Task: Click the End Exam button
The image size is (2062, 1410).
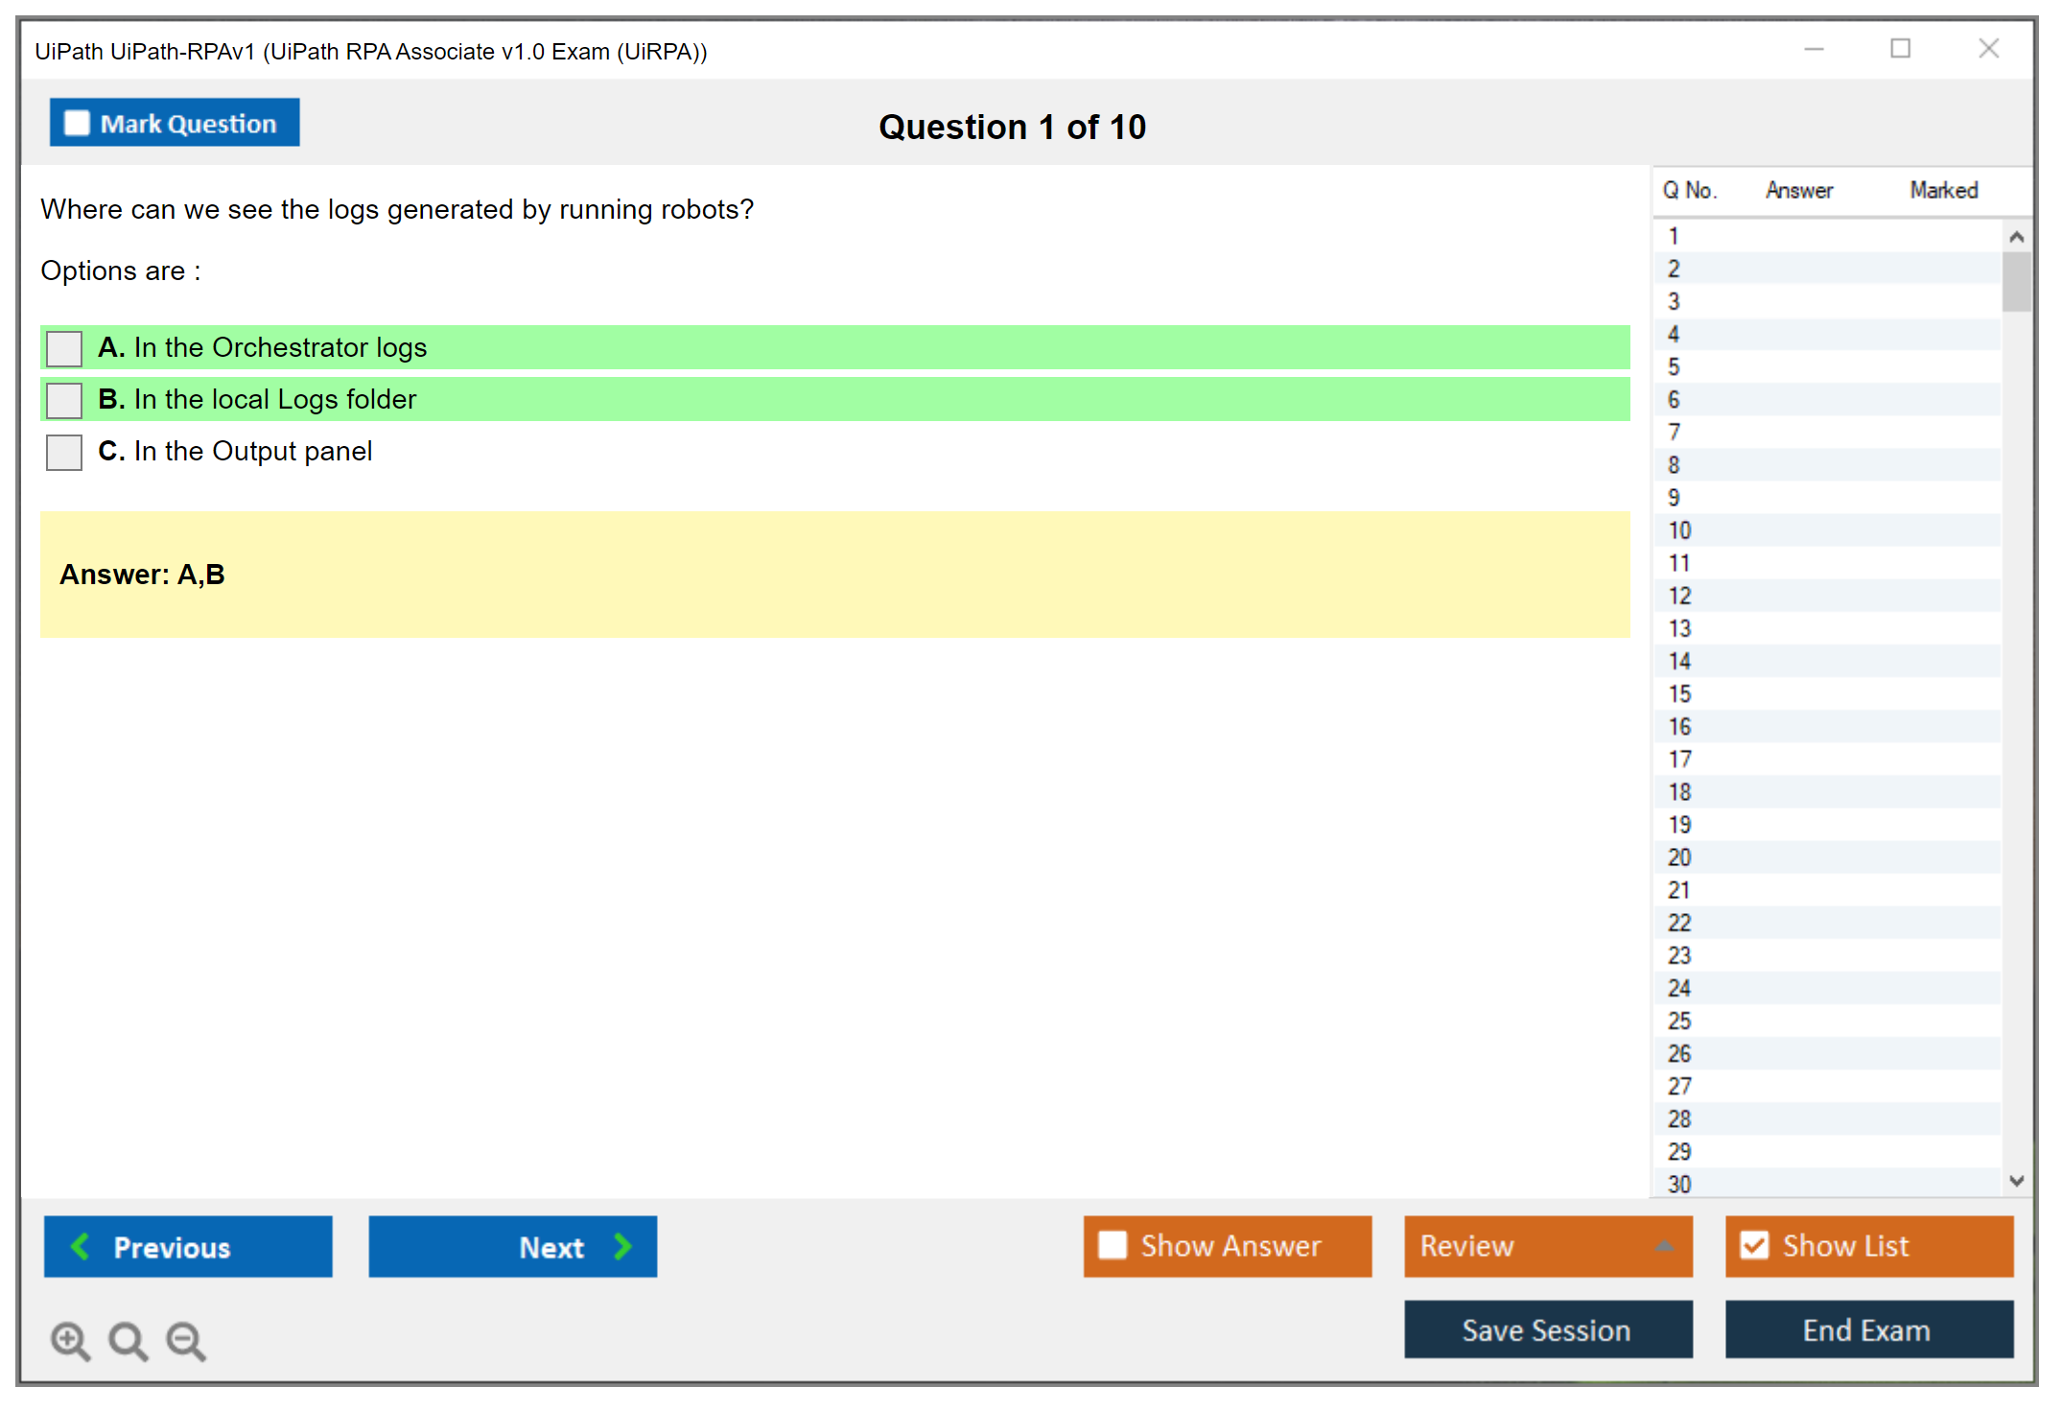Action: tap(1867, 1329)
